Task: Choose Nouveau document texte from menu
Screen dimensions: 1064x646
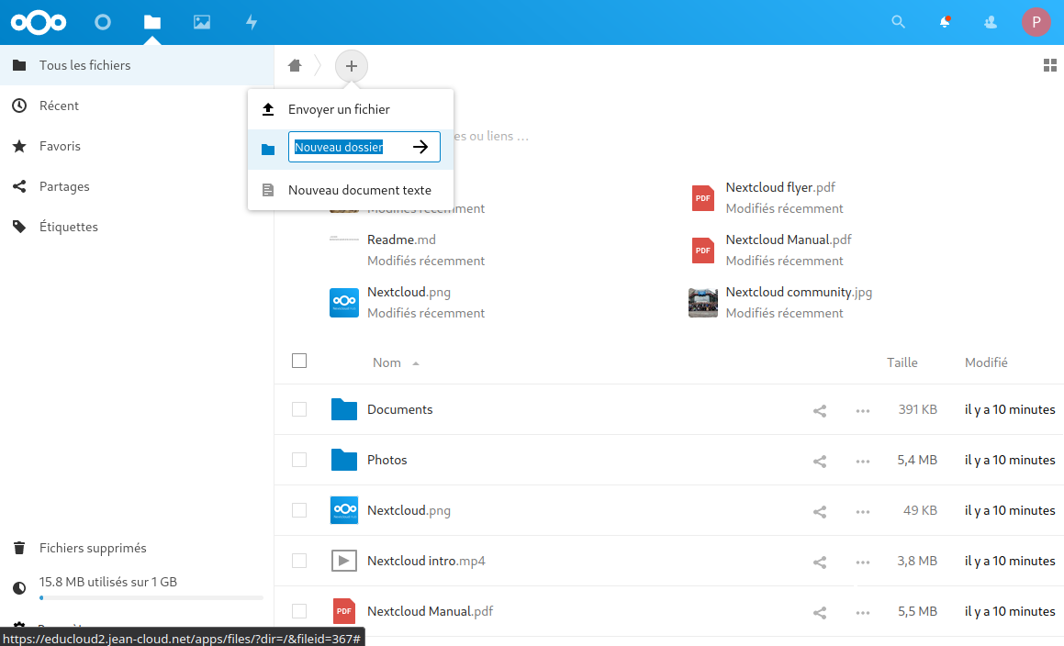Action: pos(359,190)
